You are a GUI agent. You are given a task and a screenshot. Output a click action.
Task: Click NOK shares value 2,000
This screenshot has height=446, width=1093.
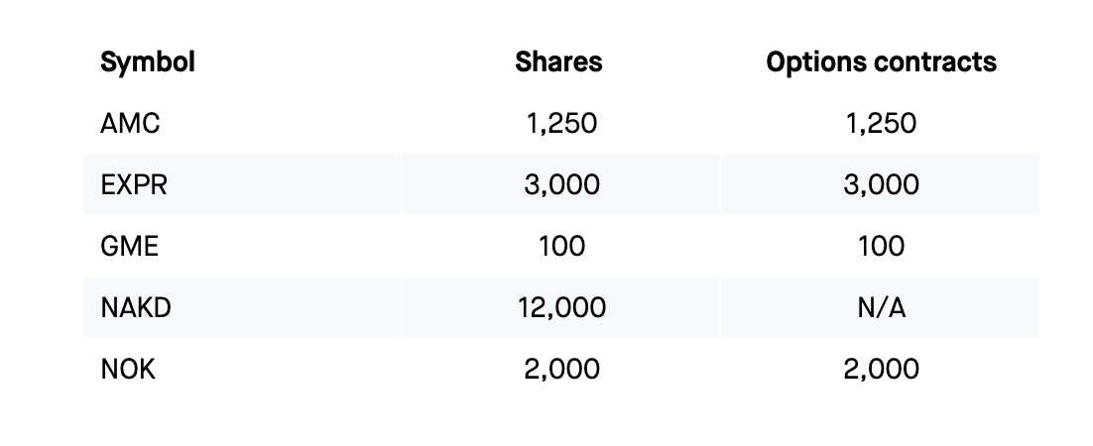point(561,370)
